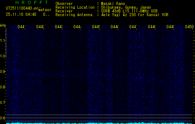The width and height of the screenshot is (195, 124).
Task: Click the observer name Masaki Kano
Action: pyautogui.click(x=113, y=3)
